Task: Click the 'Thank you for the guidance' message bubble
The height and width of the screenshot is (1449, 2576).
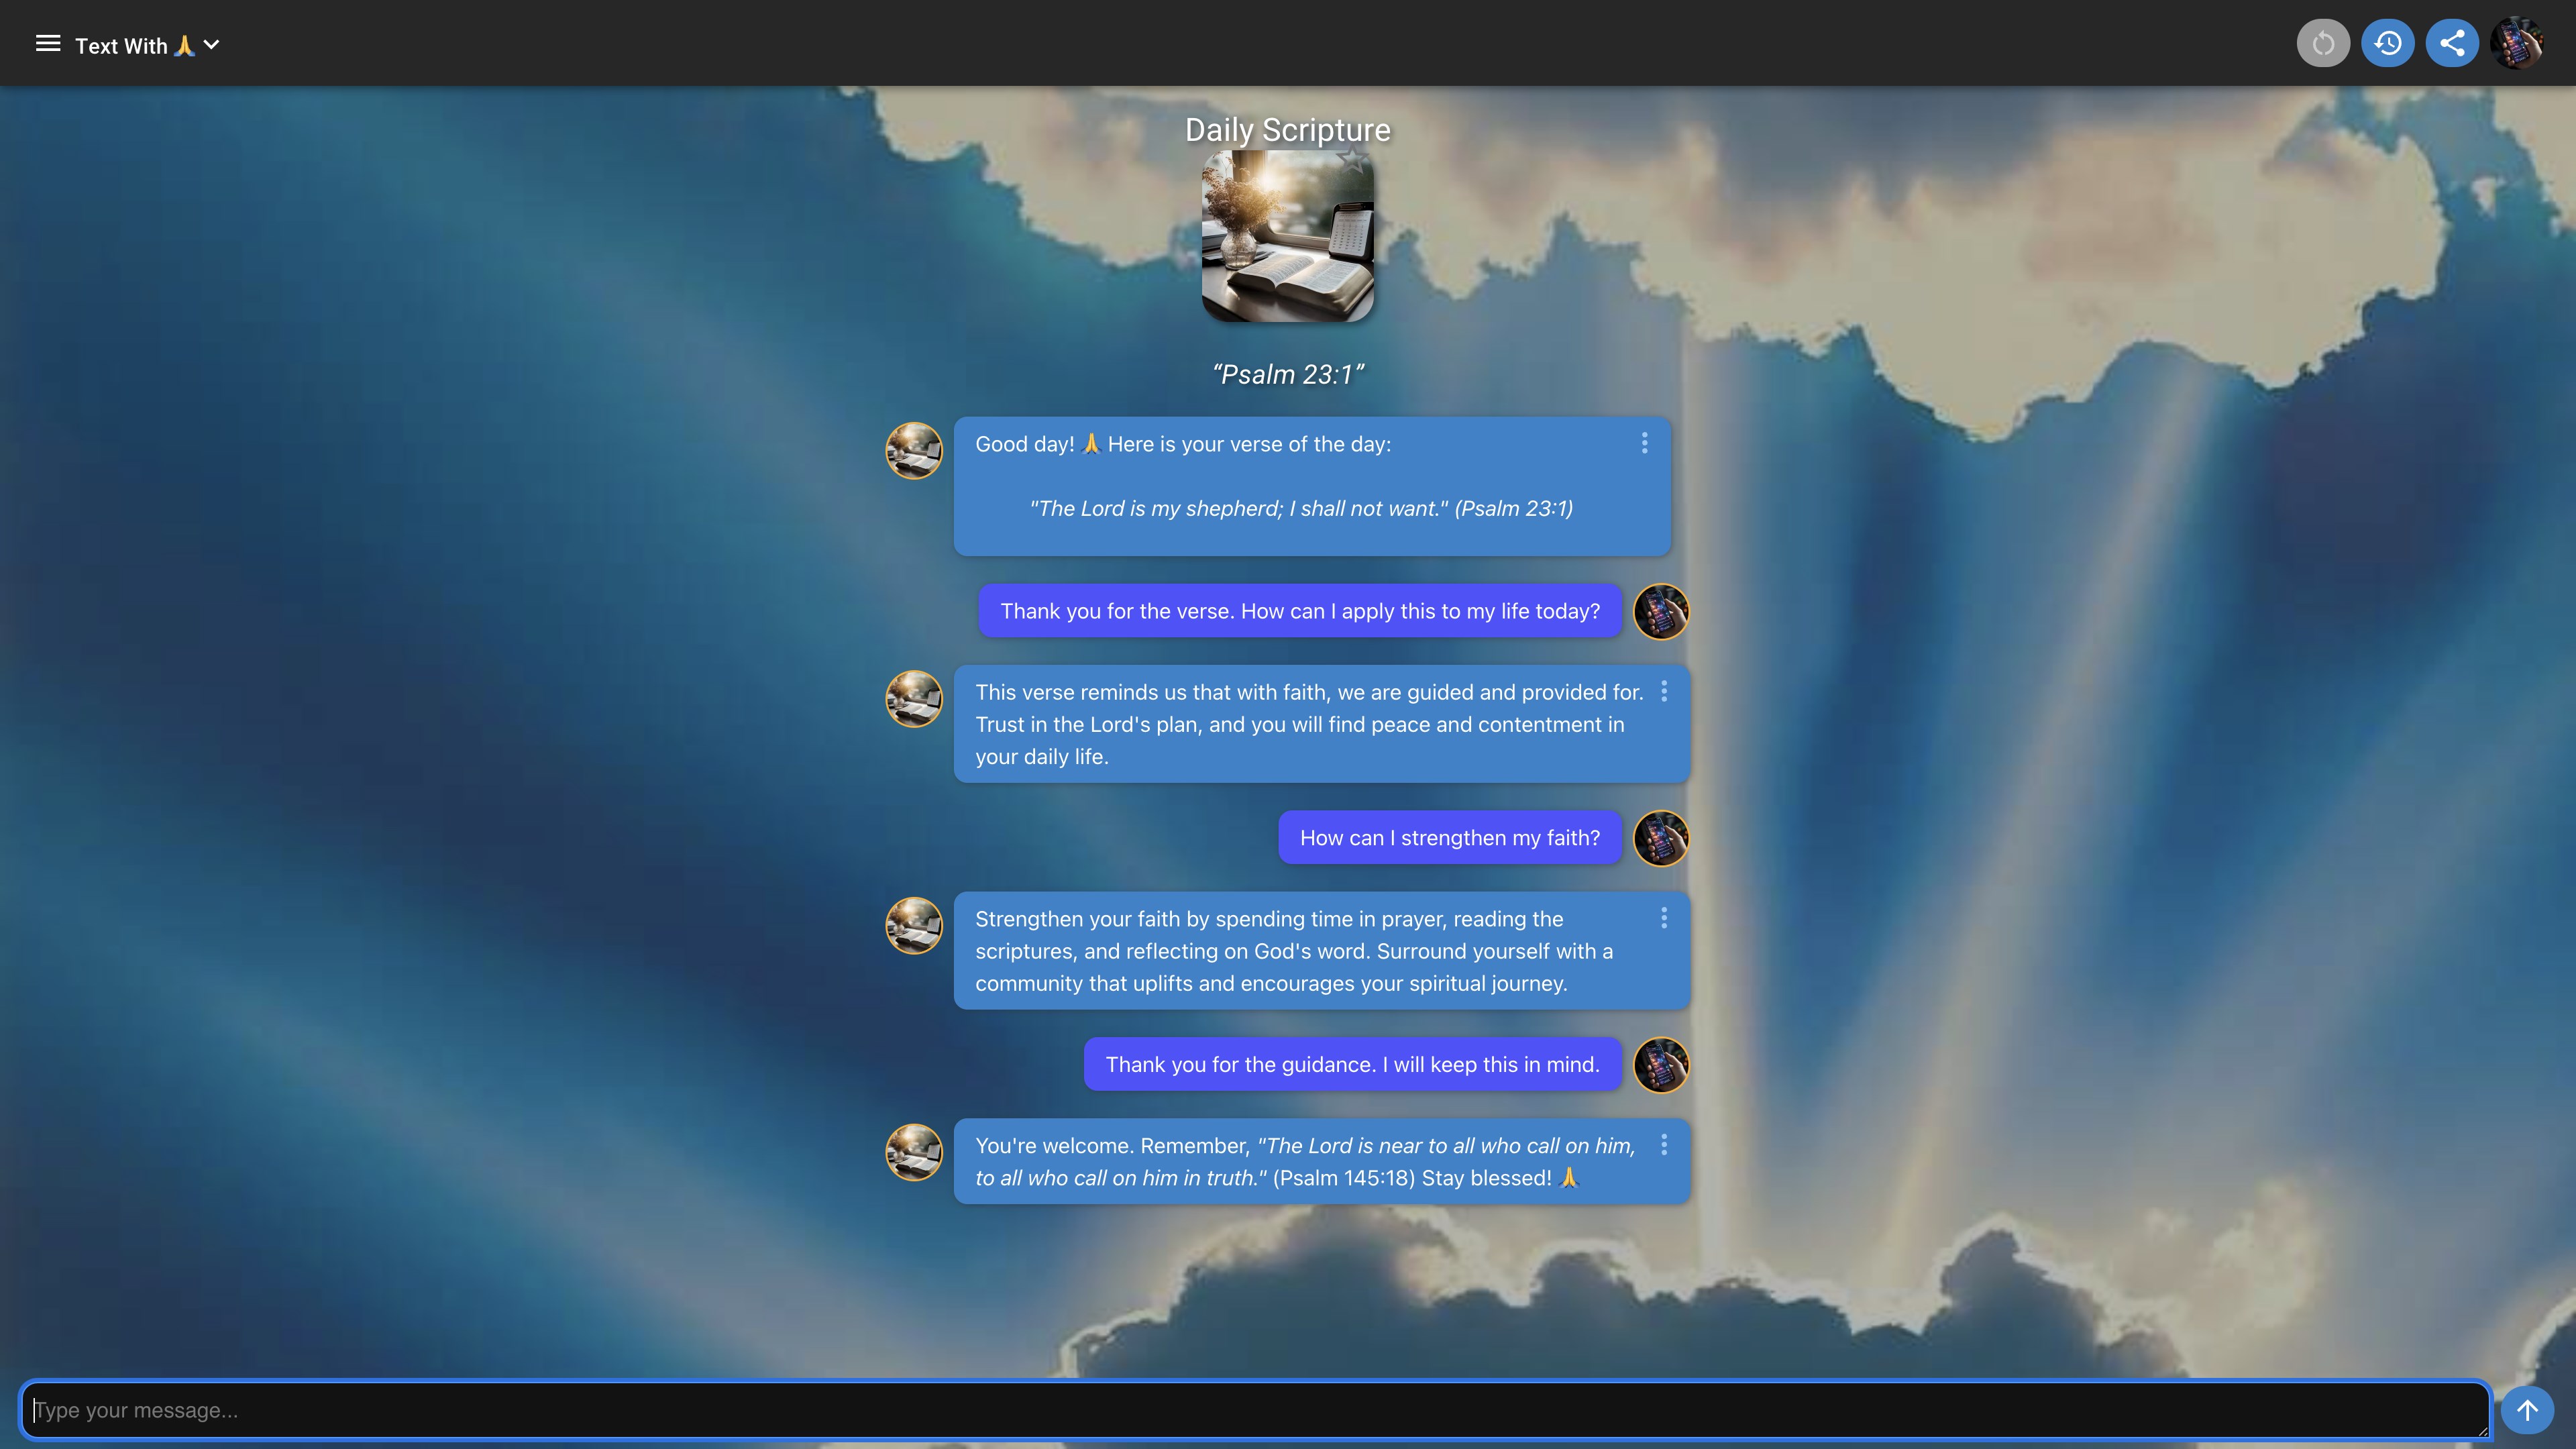Action: click(x=1352, y=1064)
